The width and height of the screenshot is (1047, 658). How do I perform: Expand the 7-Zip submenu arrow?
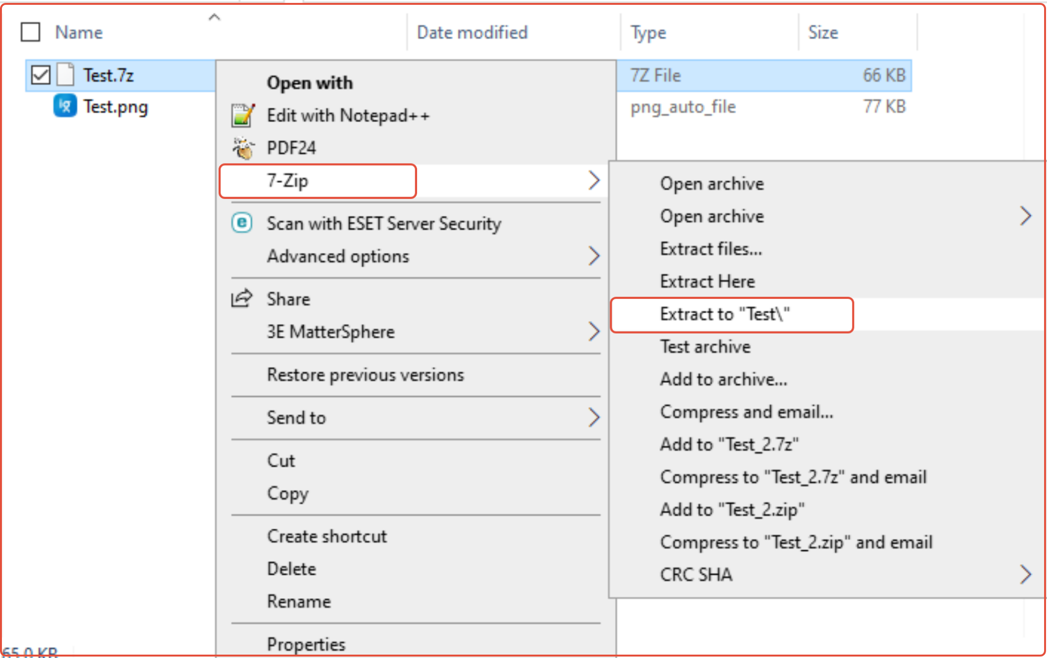[x=594, y=181]
